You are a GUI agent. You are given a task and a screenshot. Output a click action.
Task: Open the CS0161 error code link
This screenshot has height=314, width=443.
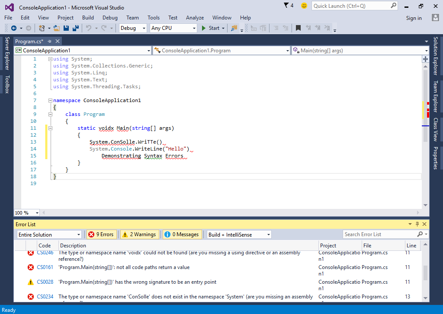(x=45, y=267)
